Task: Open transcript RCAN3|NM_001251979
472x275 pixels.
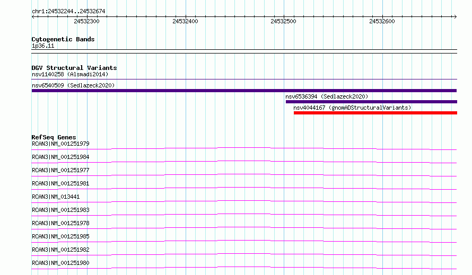Action: (60, 144)
